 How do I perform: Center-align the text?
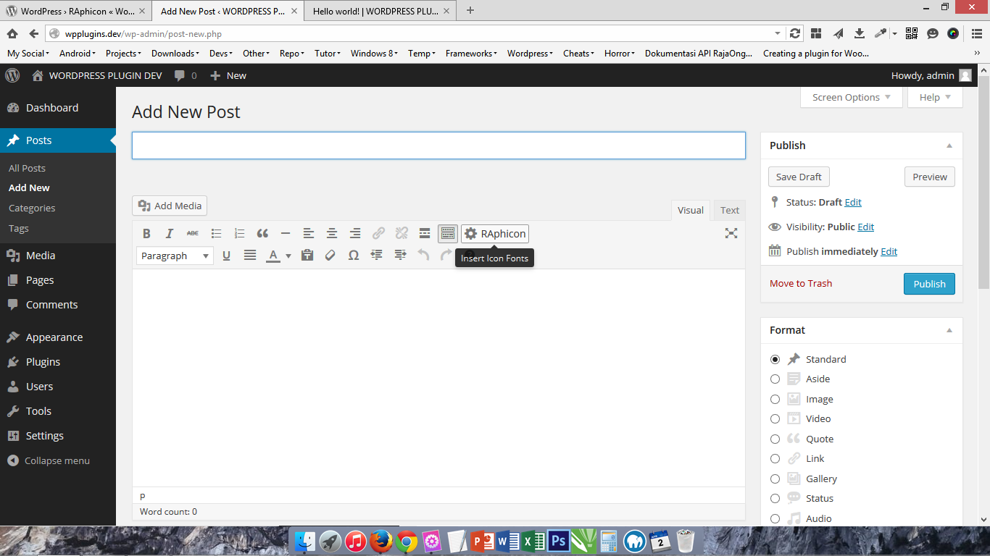pyautogui.click(x=332, y=233)
